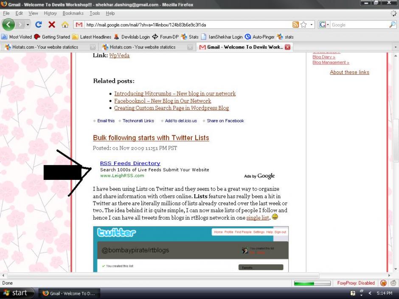Open Creating Custom Search Page link

pyautogui.click(x=171, y=108)
